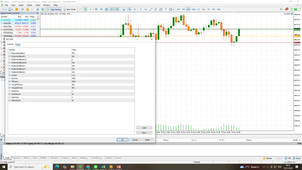302x170 pixels.
Task: Open the IDE (MetaEditor) icon
Action: (23, 9)
